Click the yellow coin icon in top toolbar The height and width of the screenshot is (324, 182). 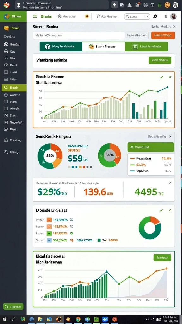87,16
